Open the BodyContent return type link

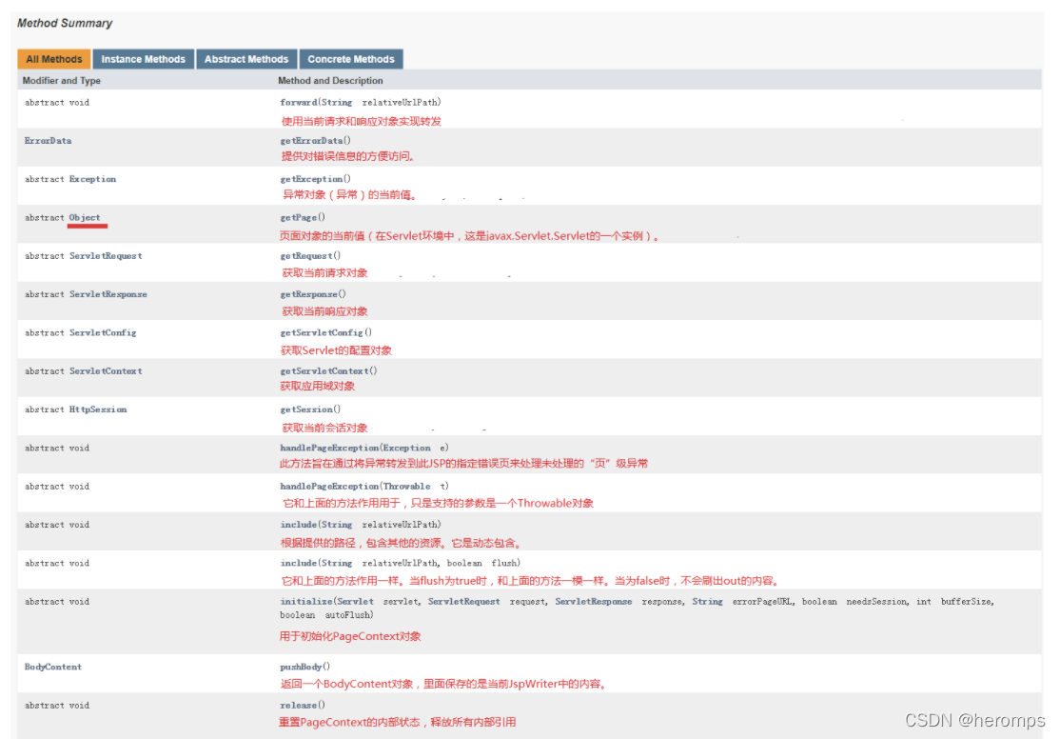[x=52, y=668]
